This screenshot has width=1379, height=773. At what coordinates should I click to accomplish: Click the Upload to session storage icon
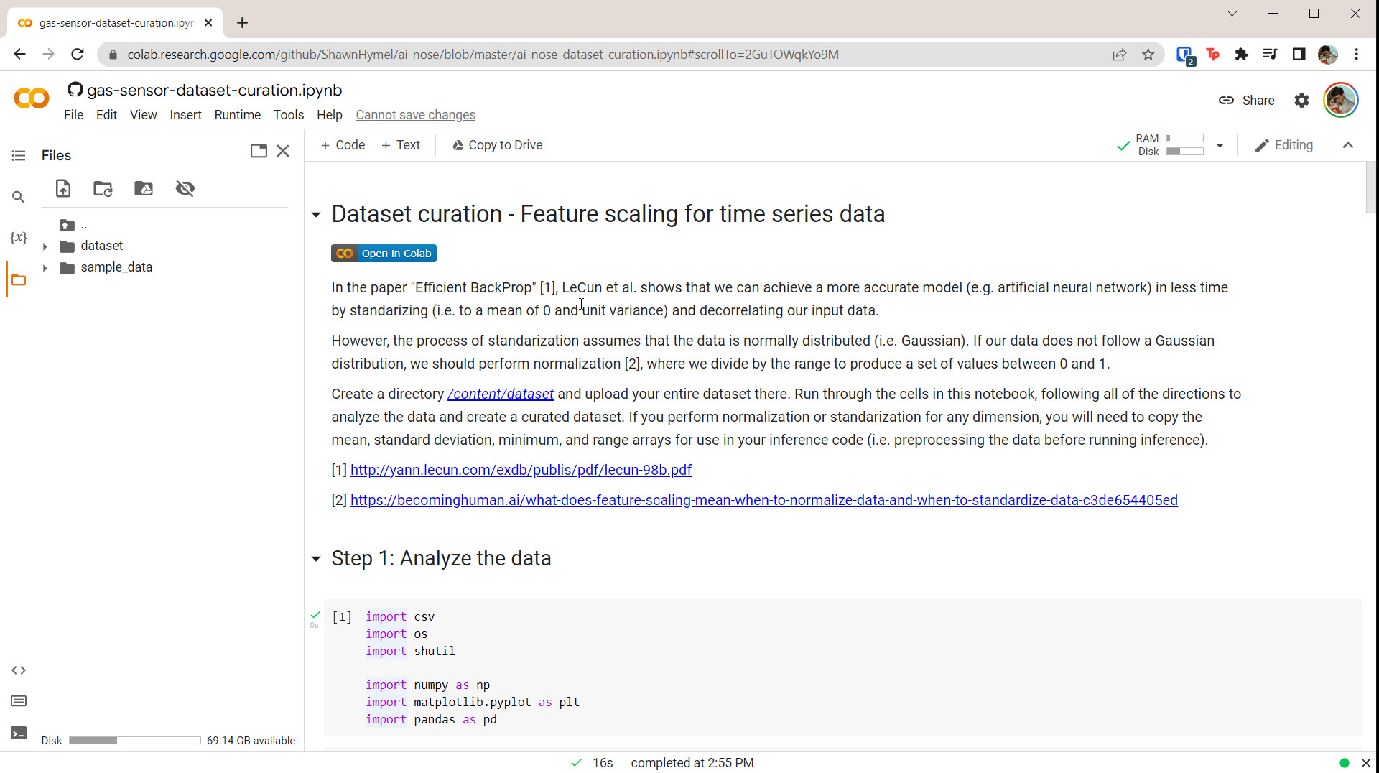pyautogui.click(x=63, y=189)
